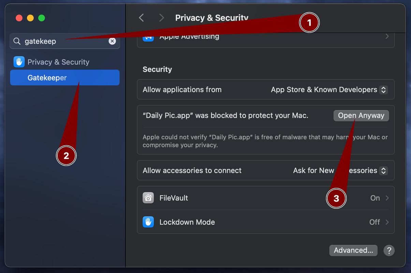Image resolution: width=411 pixels, height=273 pixels.
Task: Click the Lockdown Mode hand icon
Action: [148, 222]
